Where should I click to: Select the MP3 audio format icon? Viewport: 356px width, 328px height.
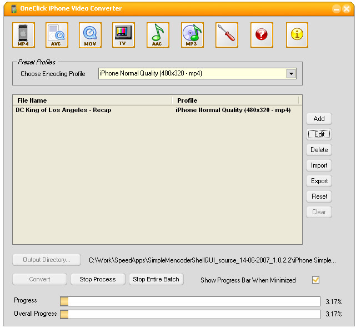click(192, 35)
